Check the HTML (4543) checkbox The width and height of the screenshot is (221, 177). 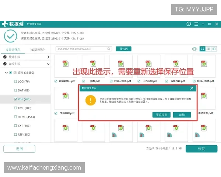tap(15, 117)
